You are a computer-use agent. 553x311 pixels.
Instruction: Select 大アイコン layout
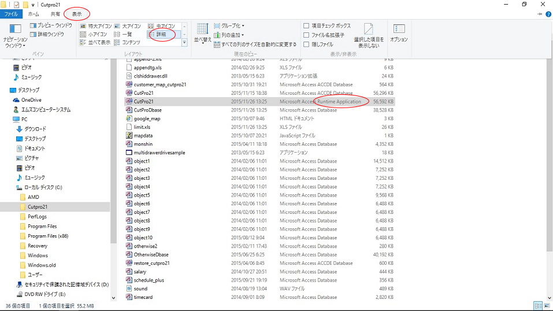pos(127,26)
